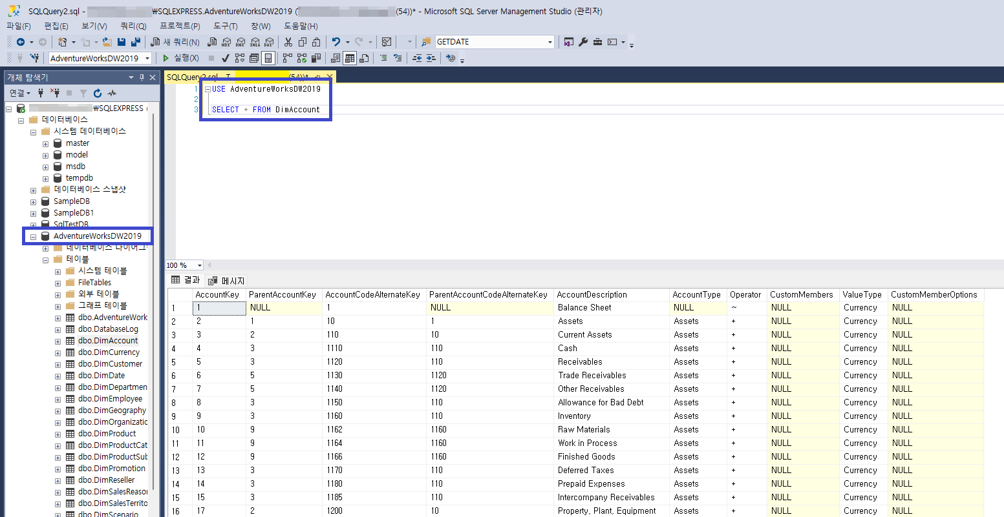
Task: Open the 쿼리(Q) menu
Action: coord(133,26)
